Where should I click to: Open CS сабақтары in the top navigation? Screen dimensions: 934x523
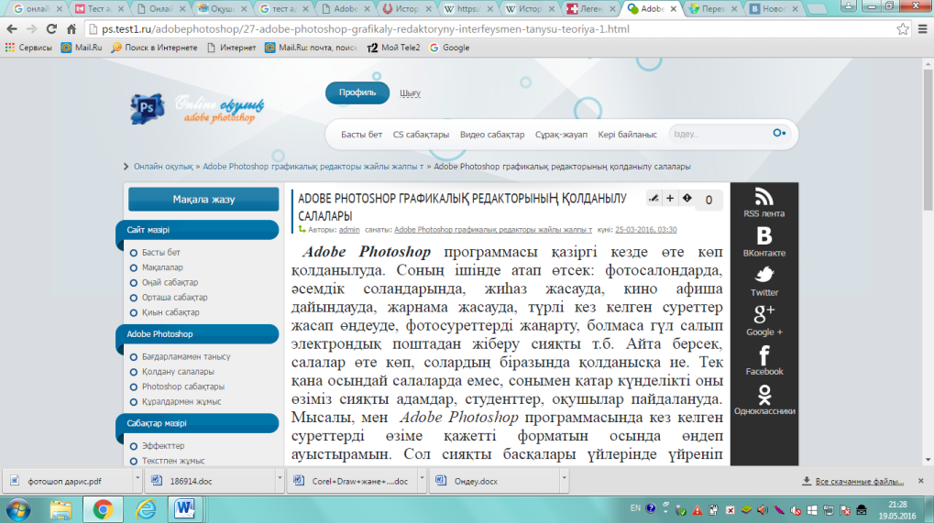click(x=421, y=135)
